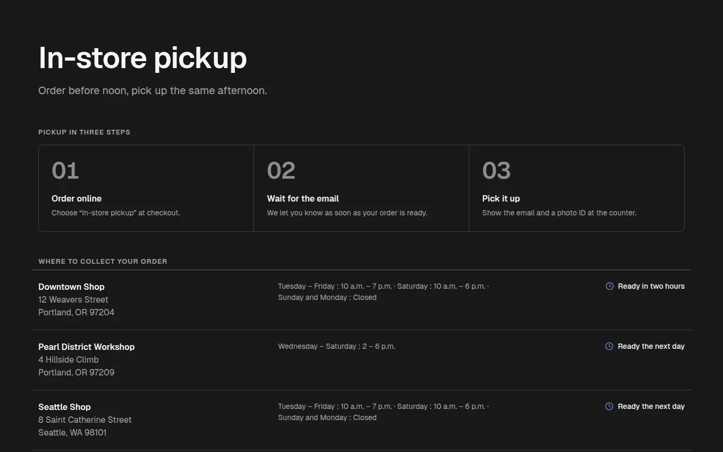
Task: Click the "Portland, OR 97209" address line
Action: pos(76,372)
